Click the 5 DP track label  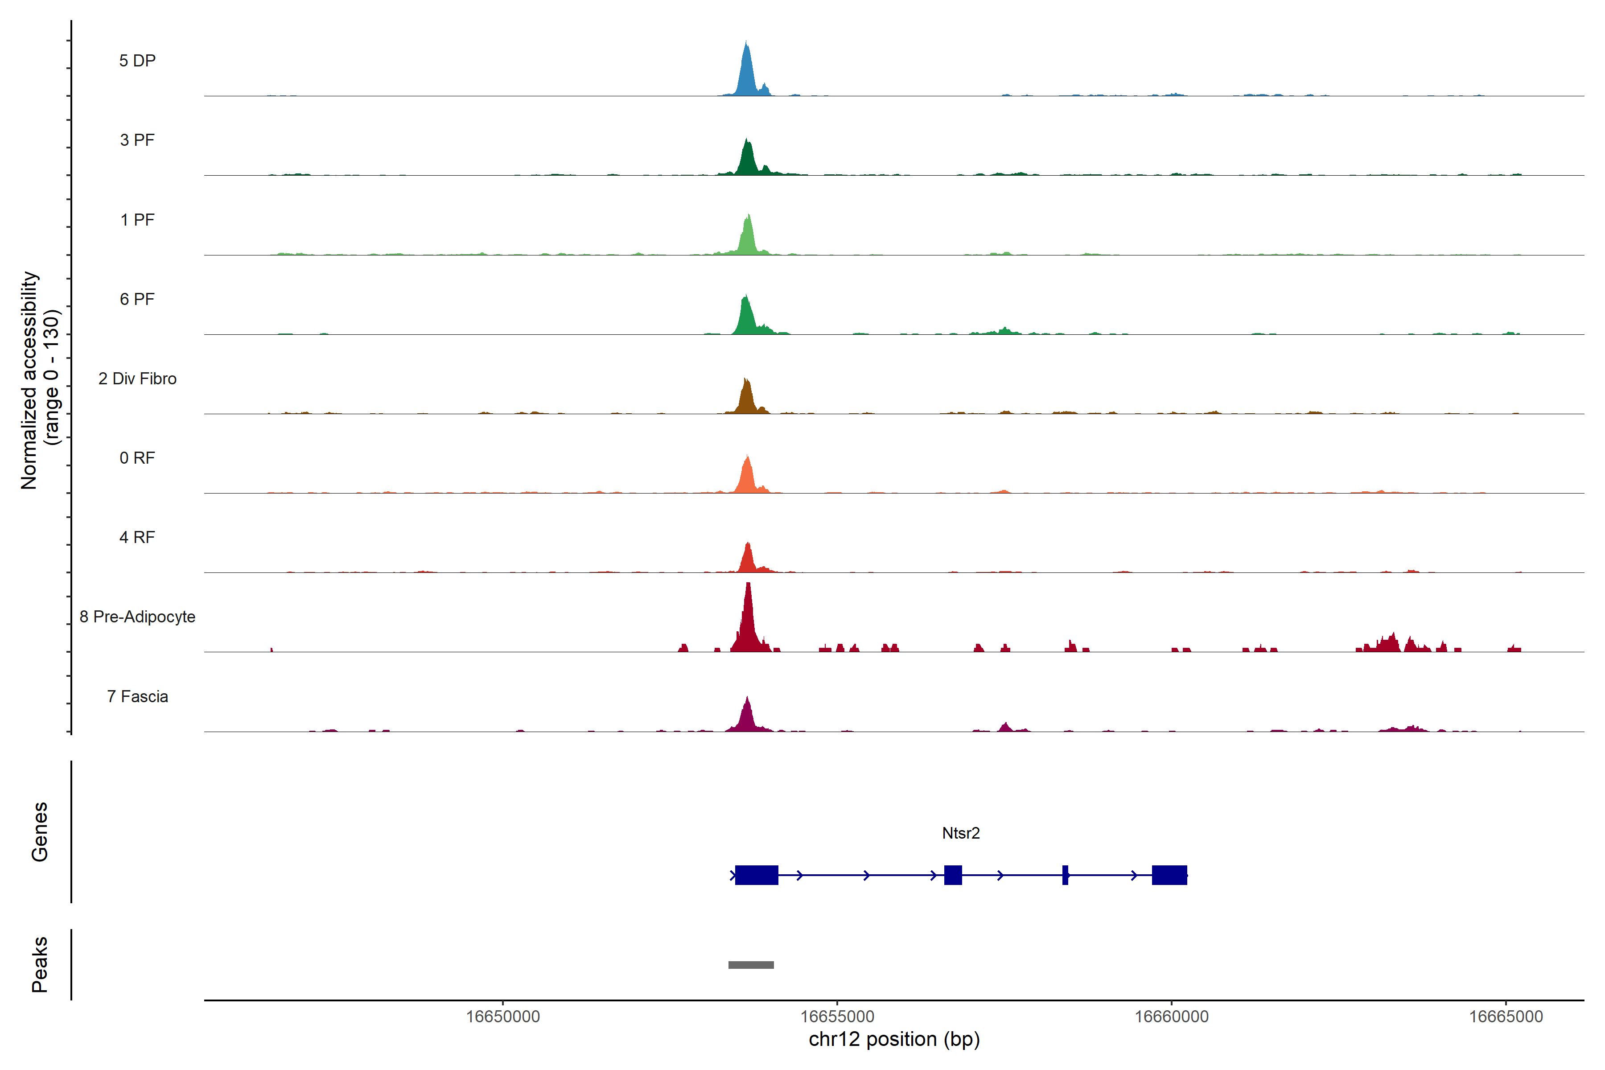point(137,61)
